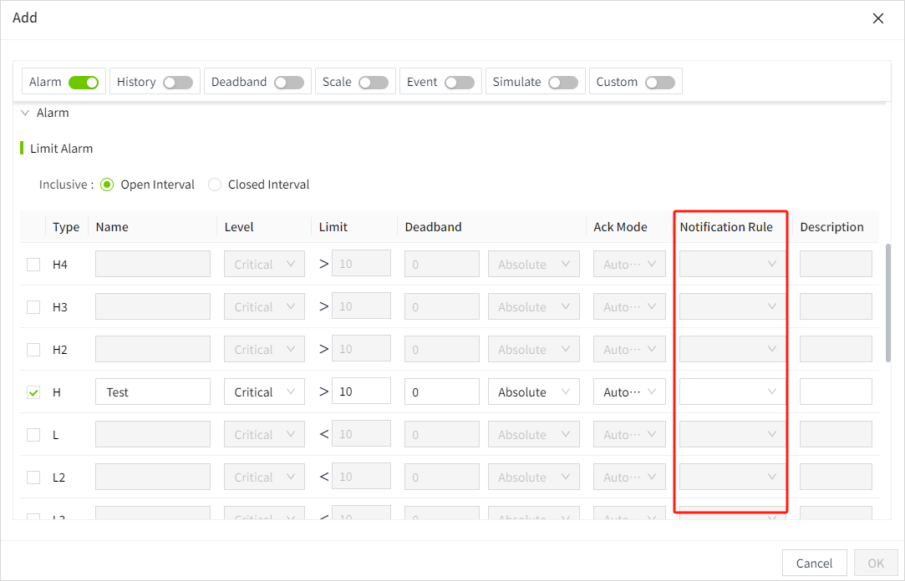Switch on the Event toggle
Screen dimensions: 905x581
tap(460, 83)
